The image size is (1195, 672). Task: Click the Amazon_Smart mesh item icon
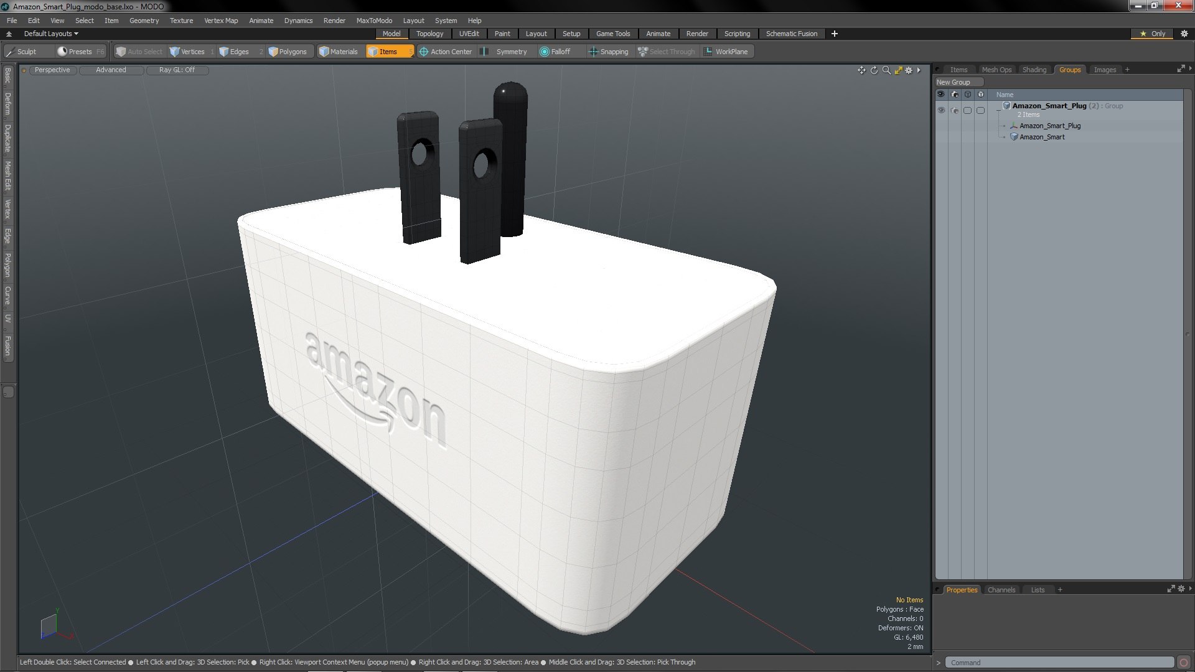pyautogui.click(x=1014, y=137)
